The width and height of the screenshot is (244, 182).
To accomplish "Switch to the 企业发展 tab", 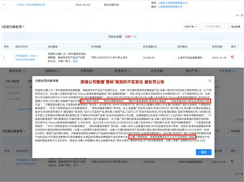I will pyautogui.click(x=158, y=71).
